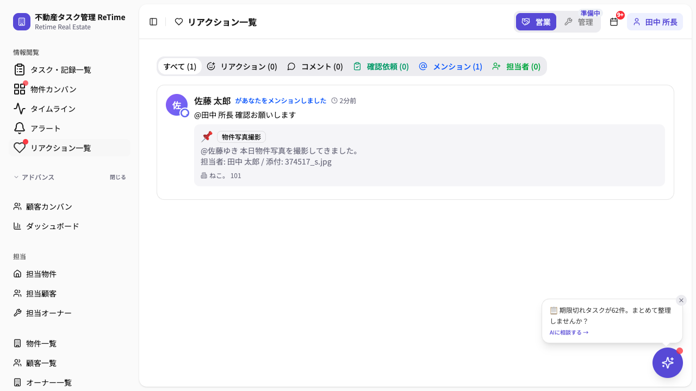Image resolution: width=696 pixels, height=391 pixels.
Task: Select the リアクション (0) tab
Action: [242, 66]
